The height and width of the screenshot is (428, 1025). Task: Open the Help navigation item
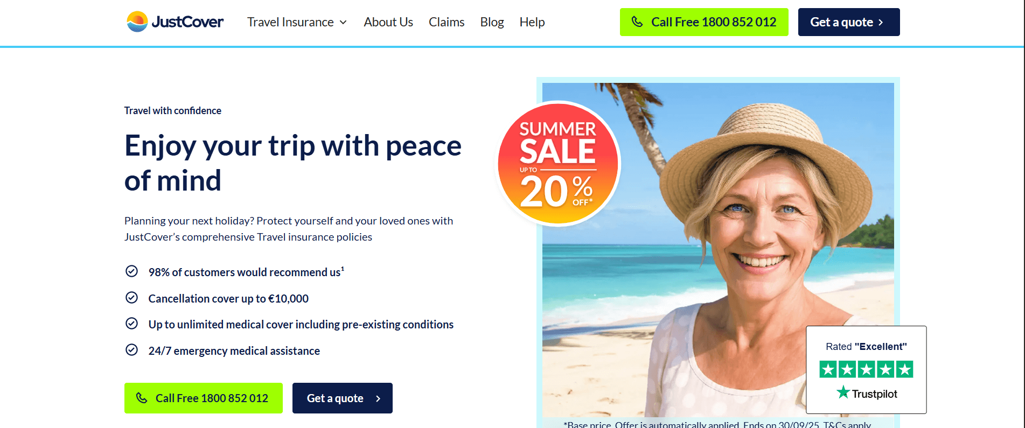tap(532, 22)
